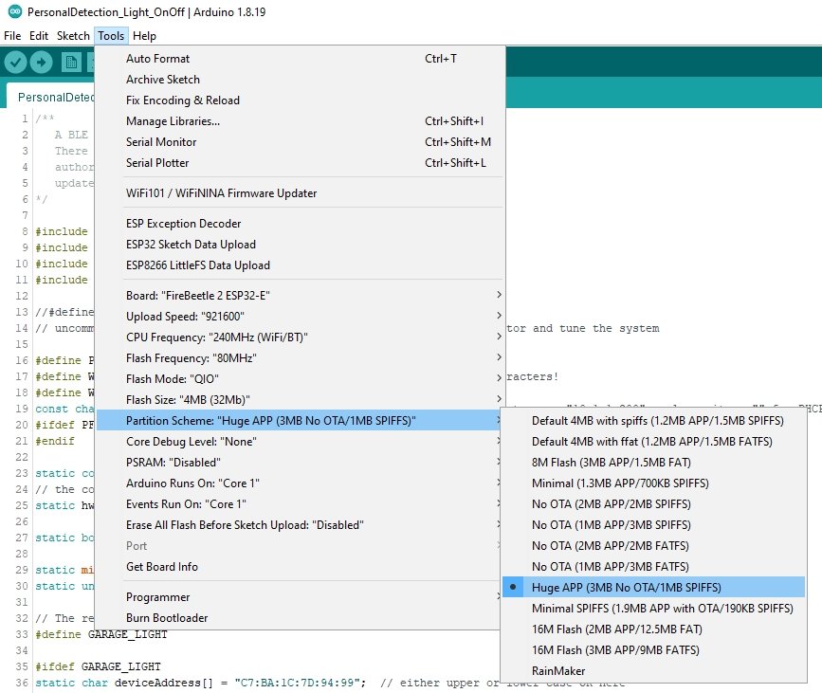Select 16M Flash (3MB APP/9MB FATFS)
Screen dimensions: 822x693
tap(654, 650)
